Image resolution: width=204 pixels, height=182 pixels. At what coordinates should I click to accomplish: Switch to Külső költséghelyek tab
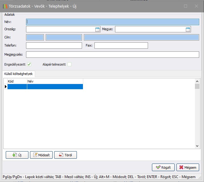[18, 74]
